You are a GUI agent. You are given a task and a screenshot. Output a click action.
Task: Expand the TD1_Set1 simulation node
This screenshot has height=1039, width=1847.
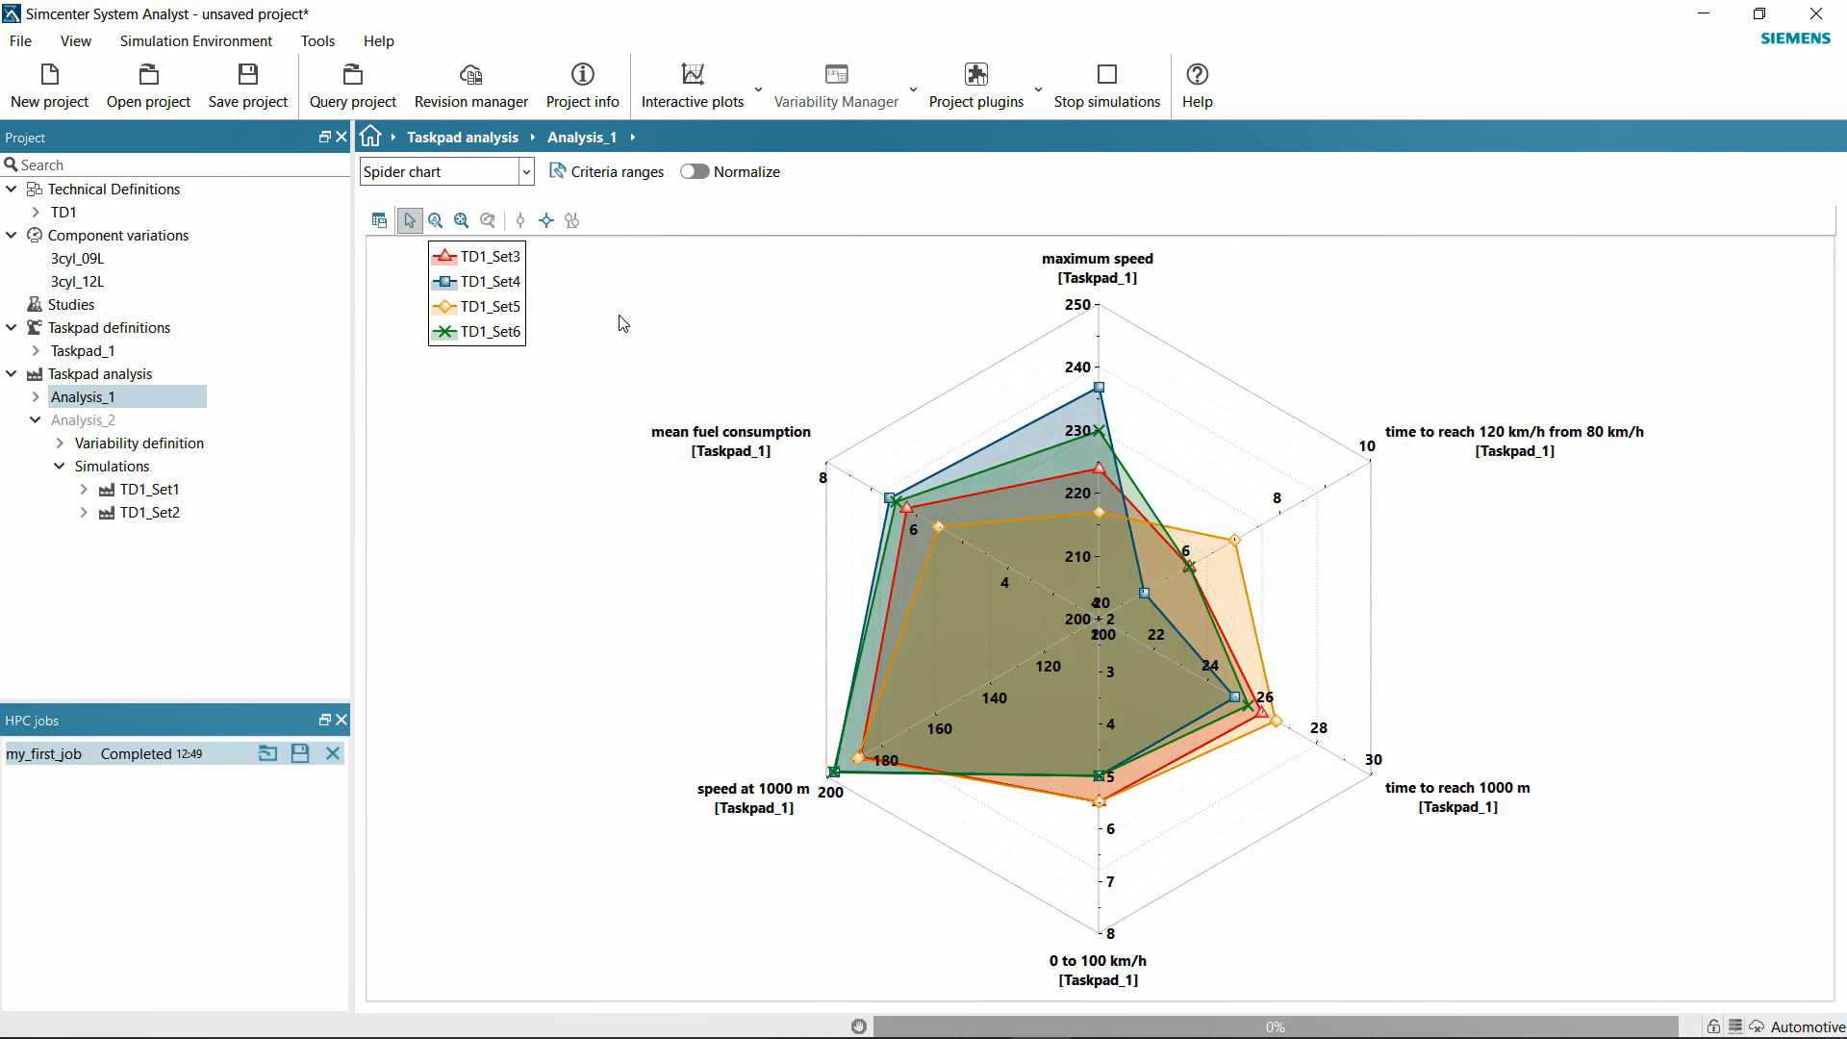click(84, 490)
